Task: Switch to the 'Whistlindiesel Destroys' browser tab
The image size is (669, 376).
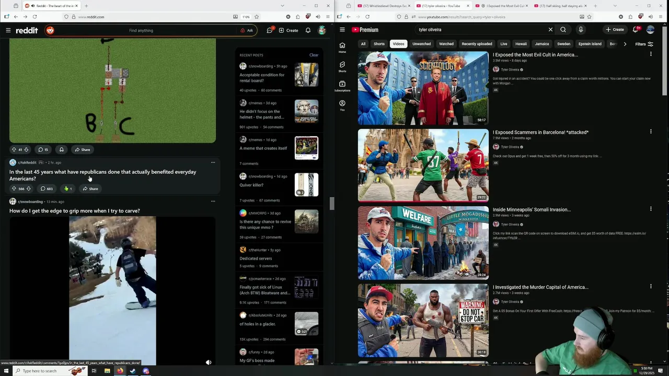Action: click(x=383, y=6)
